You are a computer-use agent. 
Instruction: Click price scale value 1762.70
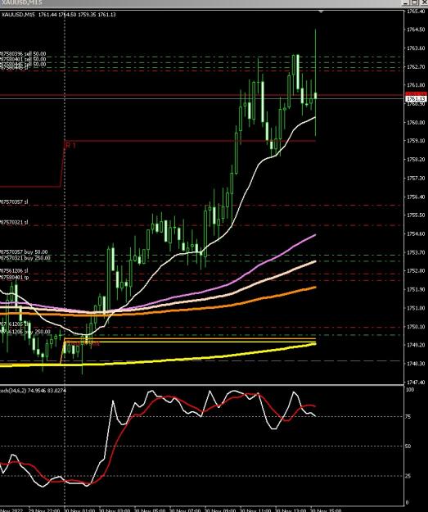(416, 66)
